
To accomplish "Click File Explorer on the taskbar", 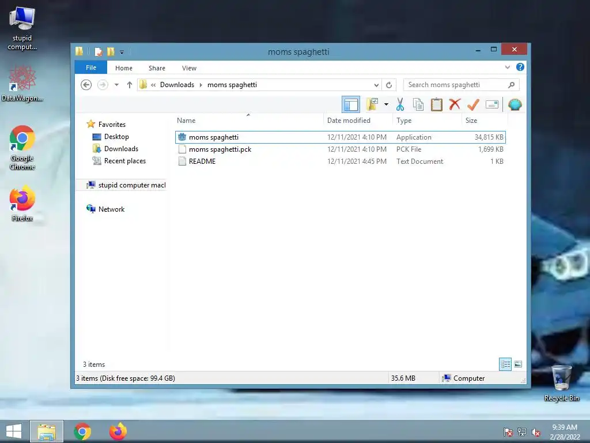I will click(x=47, y=431).
